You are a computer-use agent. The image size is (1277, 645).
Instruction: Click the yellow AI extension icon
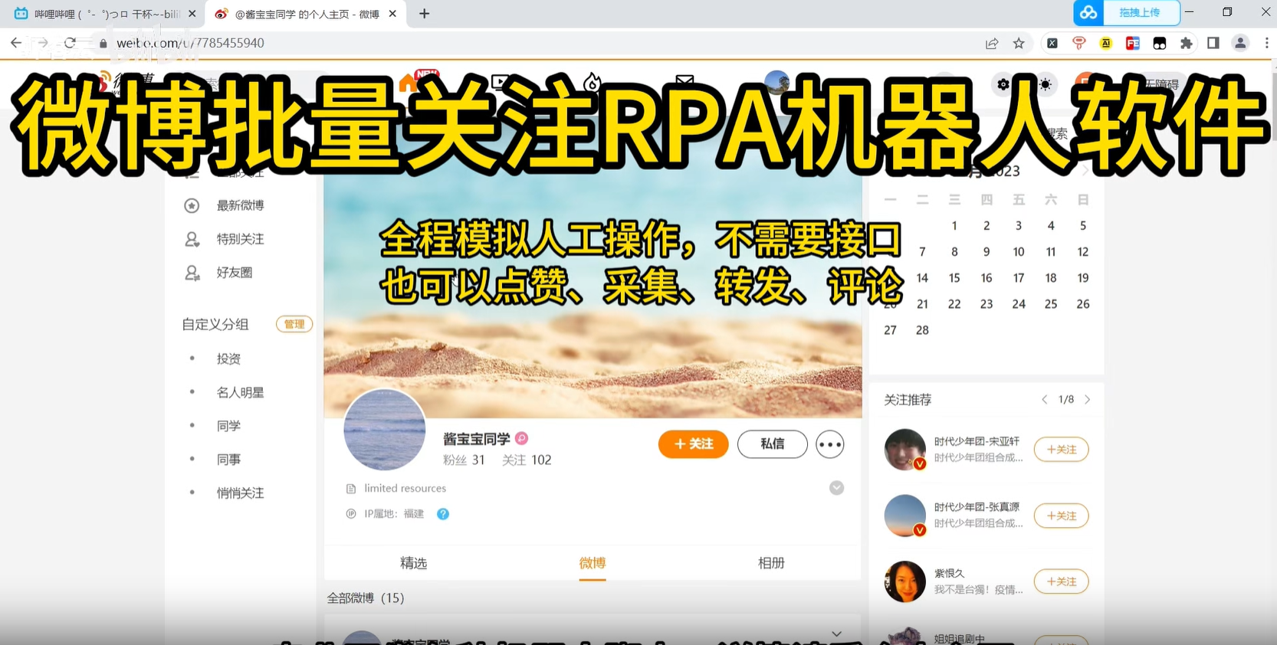[1106, 44]
